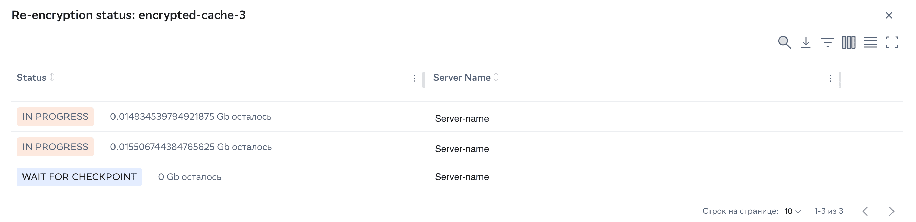Go to the next page
This screenshot has height=222, width=916.
point(891,211)
